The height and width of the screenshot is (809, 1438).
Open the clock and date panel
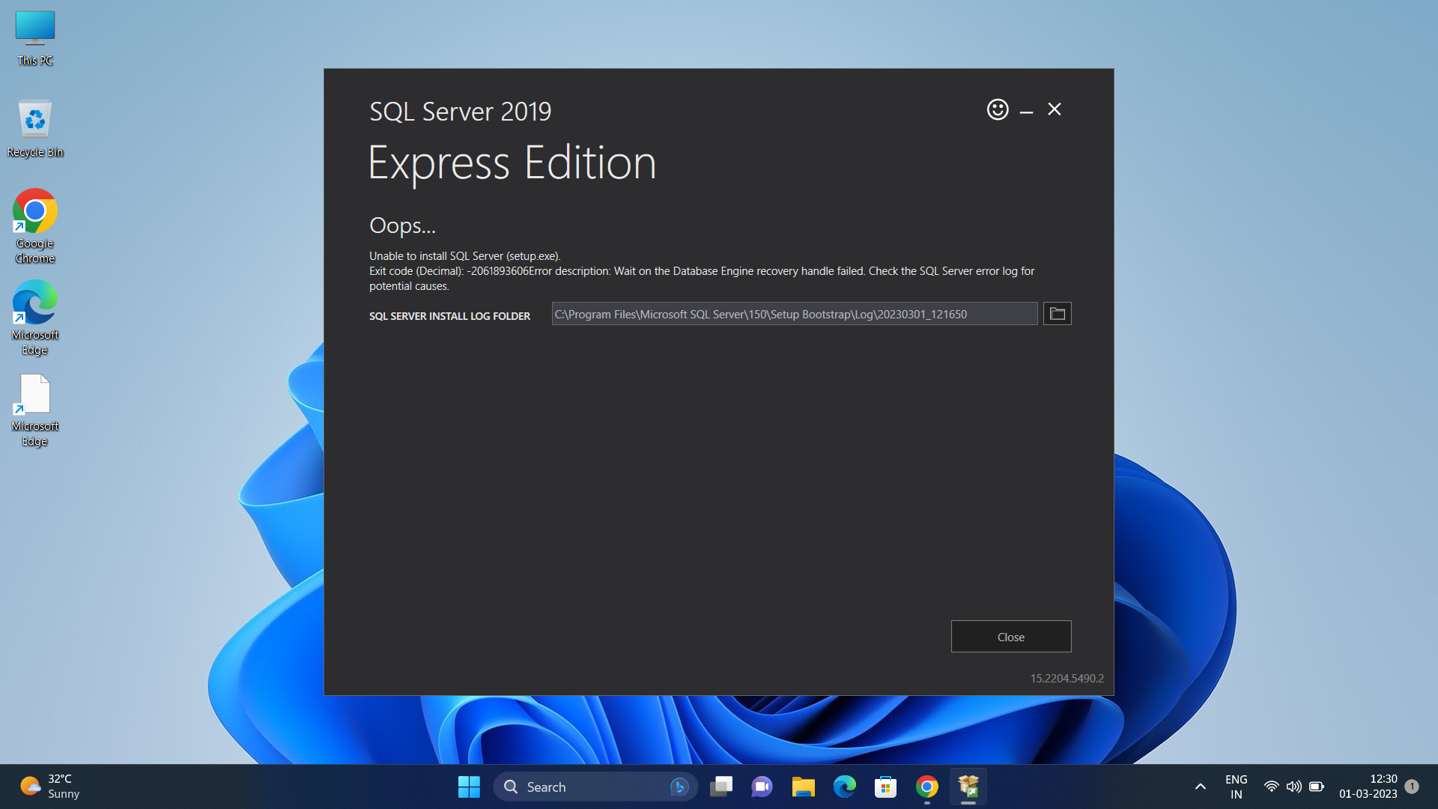coord(1368,787)
